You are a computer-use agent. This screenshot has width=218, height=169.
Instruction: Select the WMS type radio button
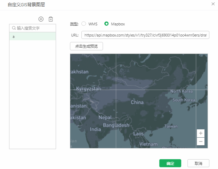[84, 24]
